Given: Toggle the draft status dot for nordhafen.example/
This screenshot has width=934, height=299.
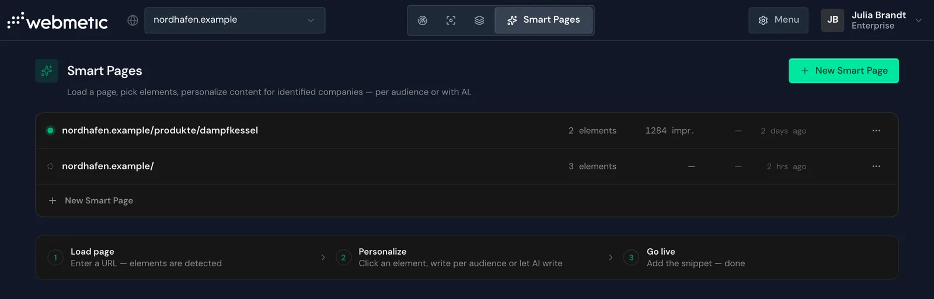Looking at the screenshot, I should click(50, 166).
